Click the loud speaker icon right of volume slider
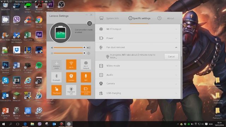This screenshot has height=127, width=226. coord(89,48)
